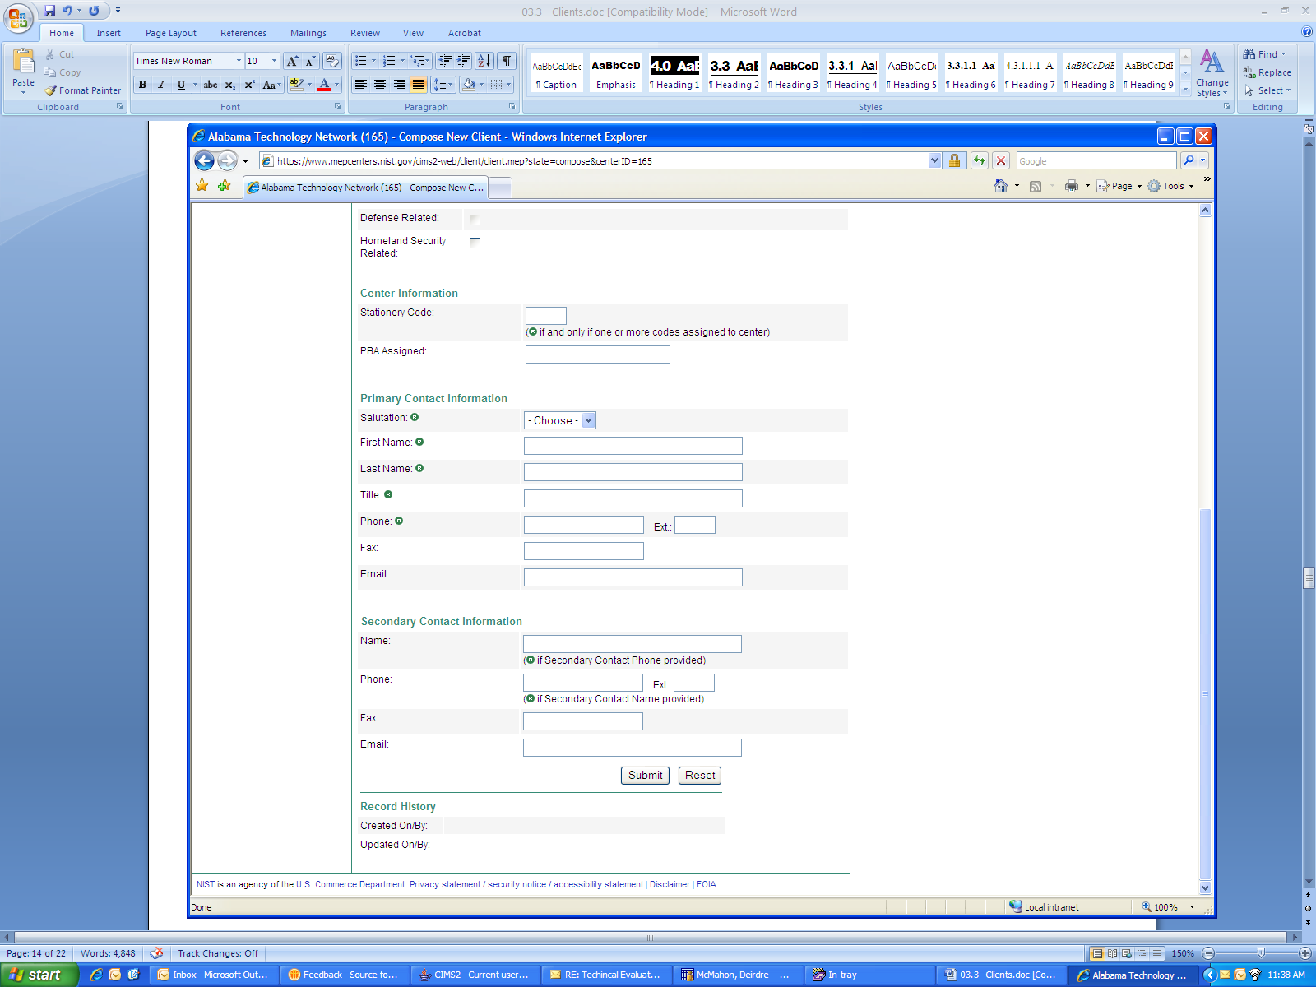Open the Salutation Choose dropdown
1316x987 pixels.
coord(560,420)
